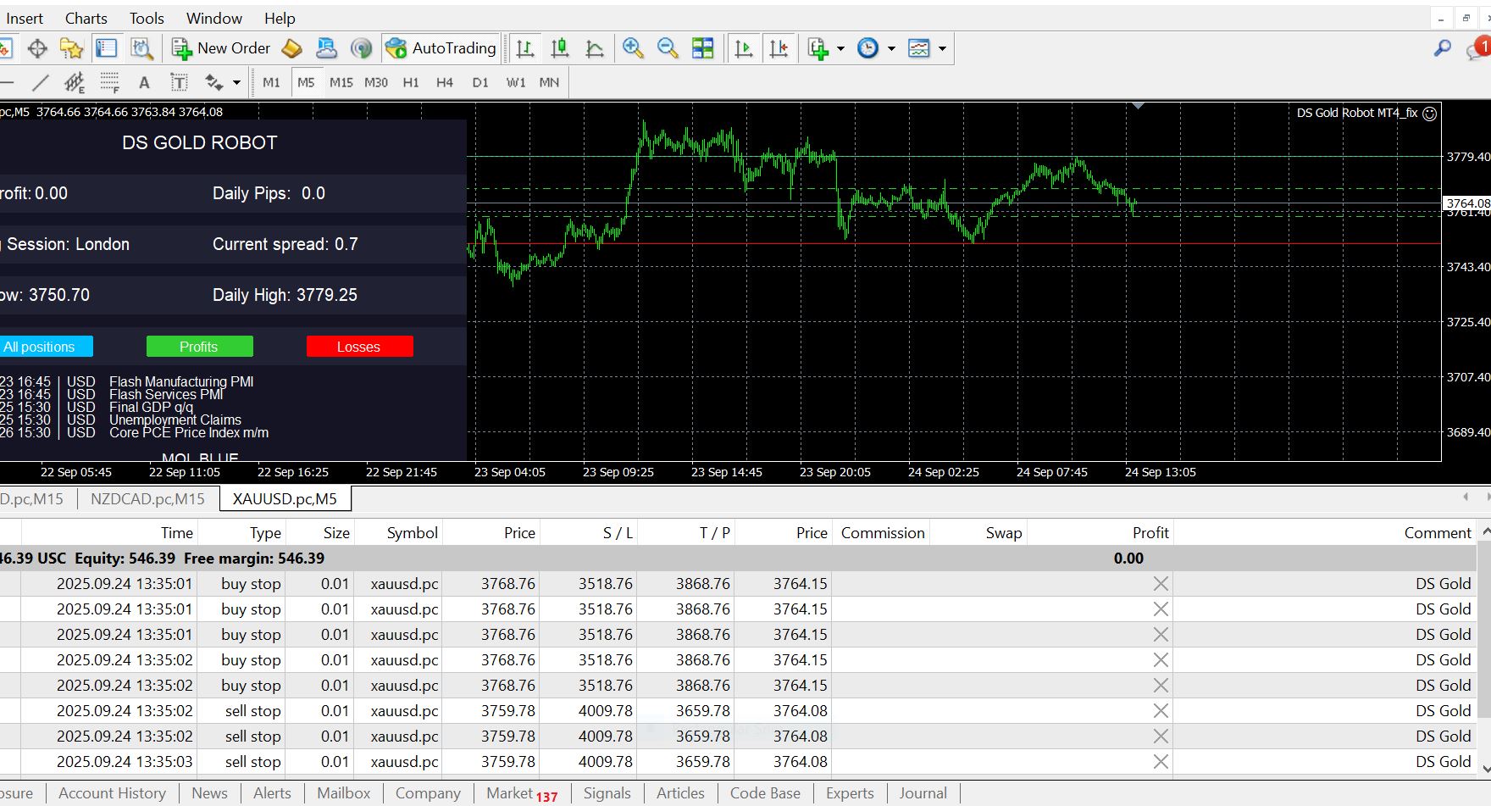Select the Crosshair tool
This screenshot has height=806, width=1491.
(x=37, y=48)
